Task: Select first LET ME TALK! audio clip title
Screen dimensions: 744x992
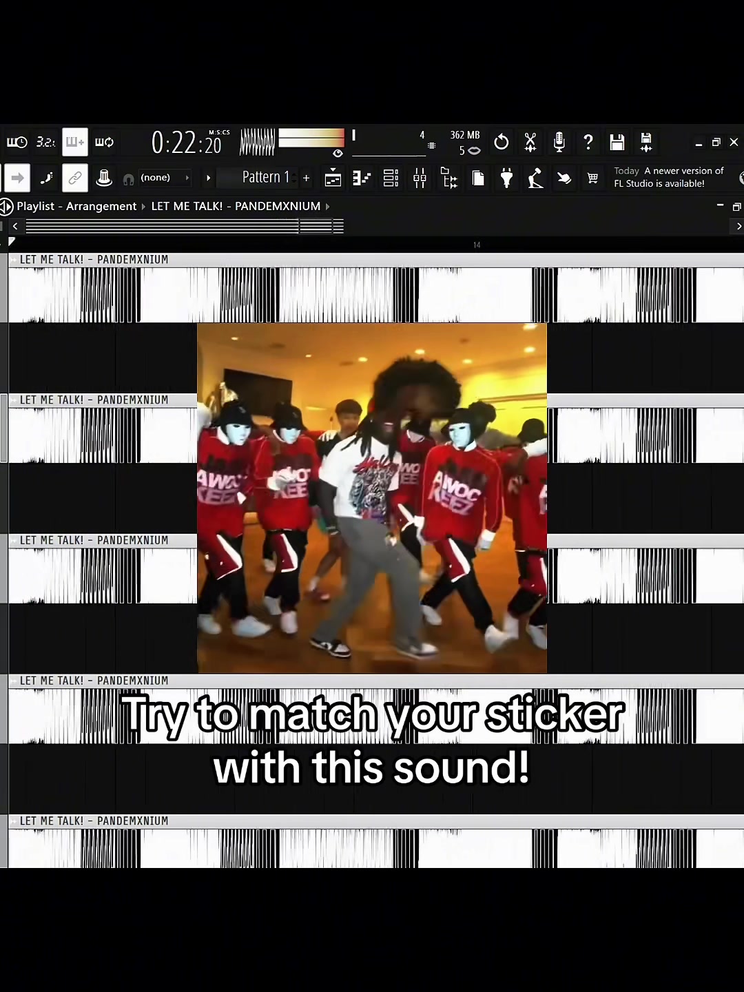Action: point(94,260)
